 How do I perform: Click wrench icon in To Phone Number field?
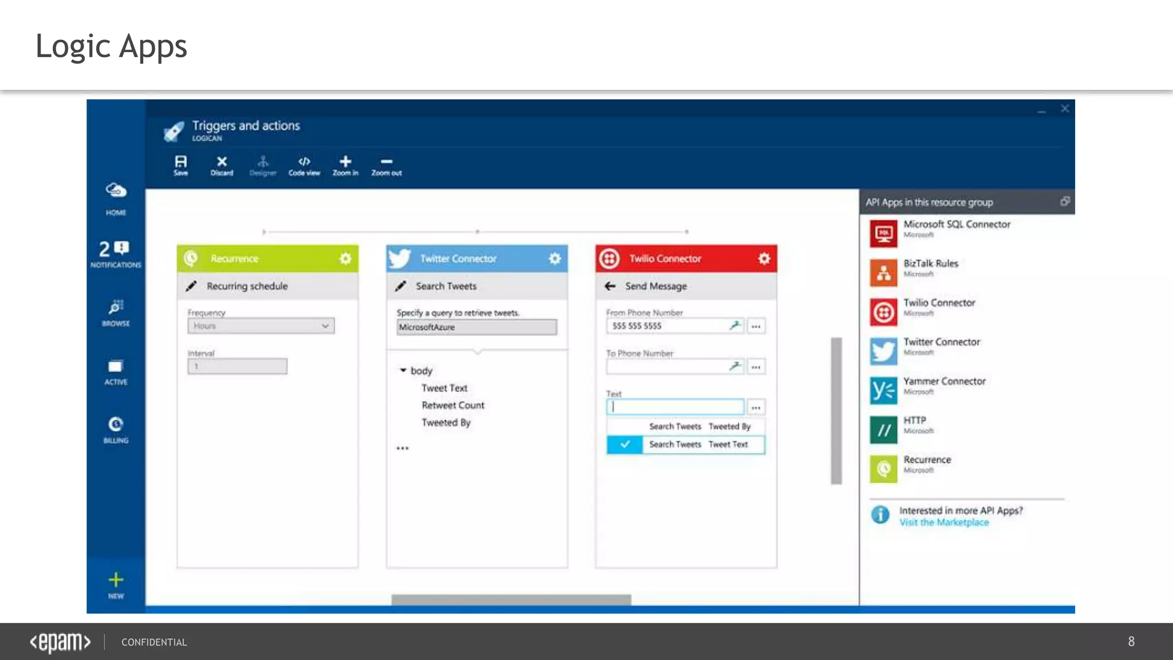pyautogui.click(x=735, y=366)
